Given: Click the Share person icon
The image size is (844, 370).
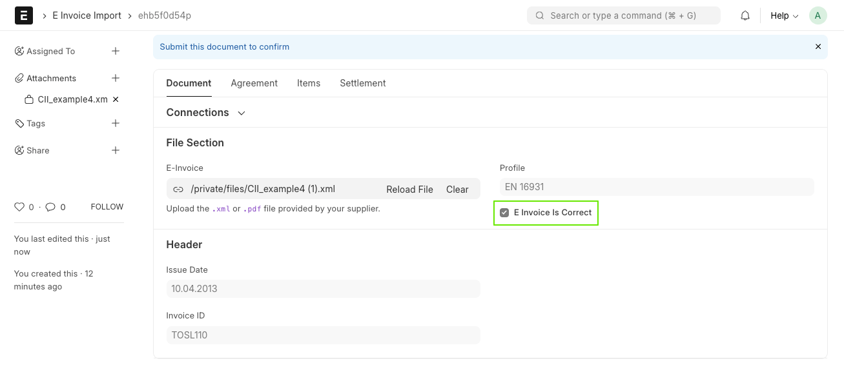Looking at the screenshot, I should tap(19, 150).
